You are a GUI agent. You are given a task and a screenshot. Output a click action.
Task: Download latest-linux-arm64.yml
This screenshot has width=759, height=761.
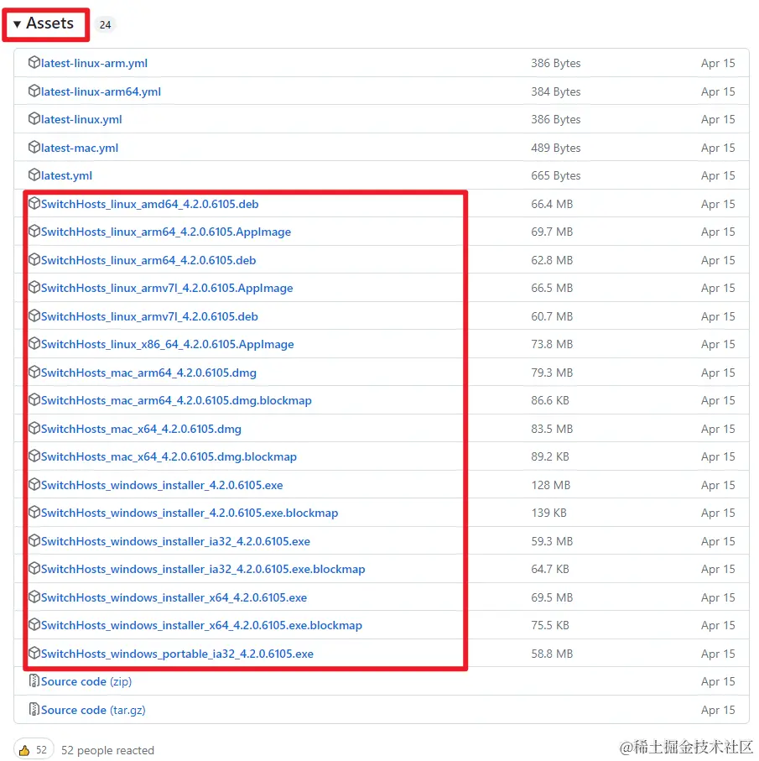(101, 91)
